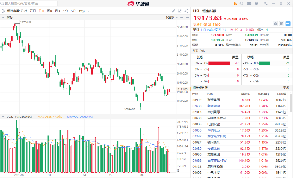Open the note icon beside alert bell

tap(282, 24)
